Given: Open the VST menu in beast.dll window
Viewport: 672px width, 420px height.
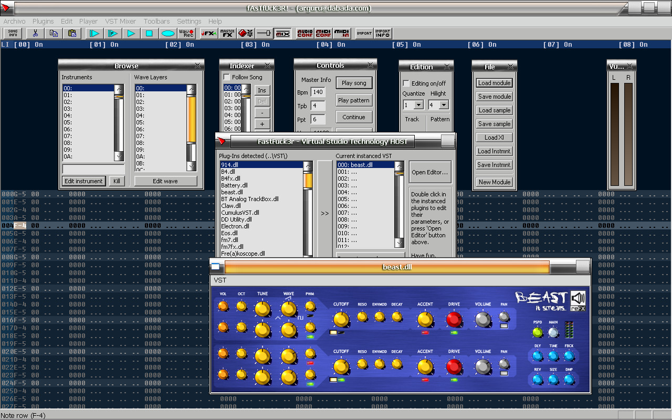Looking at the screenshot, I should pyautogui.click(x=220, y=280).
